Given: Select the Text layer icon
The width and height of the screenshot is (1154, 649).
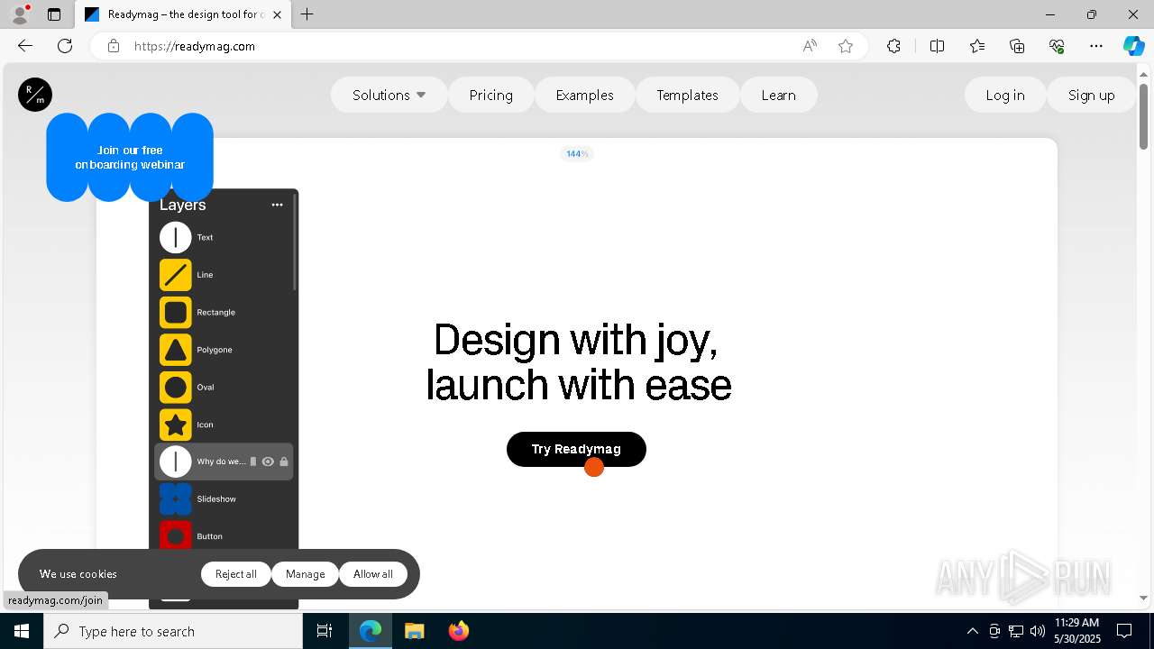Looking at the screenshot, I should click(176, 238).
